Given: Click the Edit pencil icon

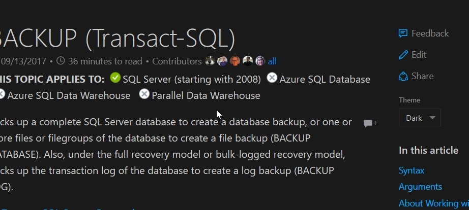Looking at the screenshot, I should click(403, 55).
